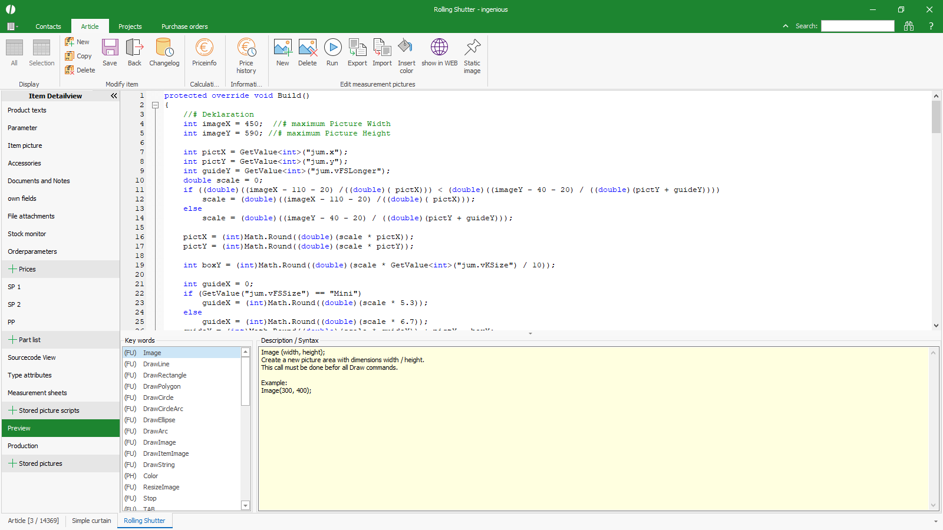
Task: Run the measurement picture script
Action: pos(332,52)
